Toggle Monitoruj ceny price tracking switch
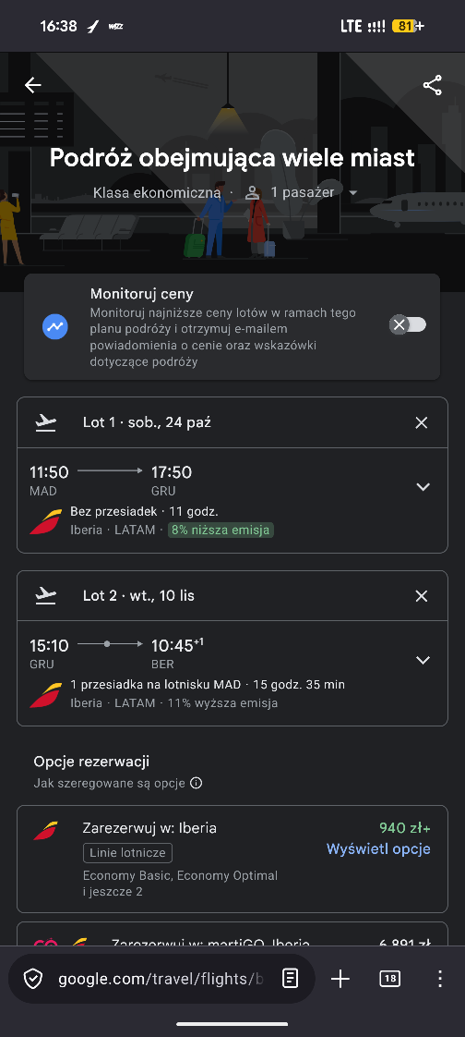 [x=408, y=324]
